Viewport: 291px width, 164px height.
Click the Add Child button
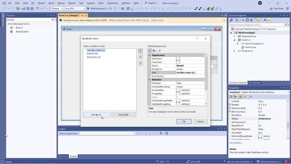[123, 115]
